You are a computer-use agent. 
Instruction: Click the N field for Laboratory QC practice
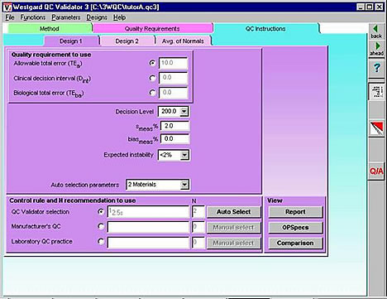click(198, 243)
